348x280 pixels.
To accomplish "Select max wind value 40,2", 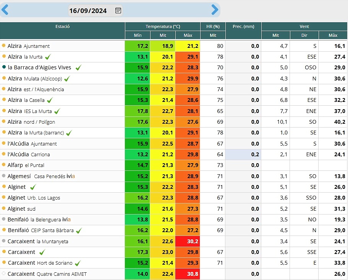I will [333, 122].
